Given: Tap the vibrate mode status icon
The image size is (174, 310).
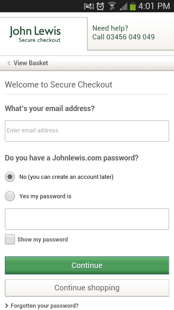Looking at the screenshot, I should [x=89, y=6].
